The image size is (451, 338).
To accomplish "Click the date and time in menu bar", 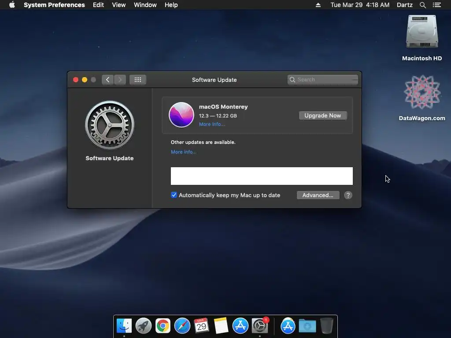I will click(360, 5).
